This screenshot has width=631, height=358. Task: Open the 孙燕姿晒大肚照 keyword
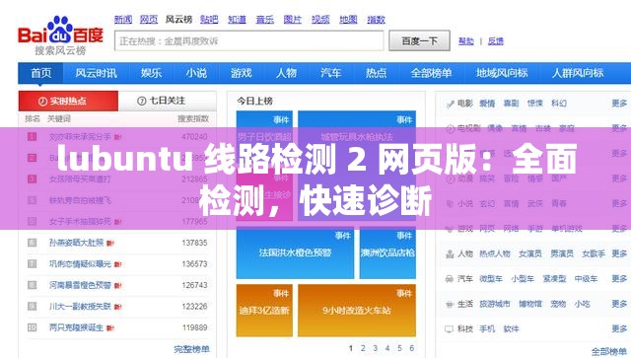[x=77, y=243]
